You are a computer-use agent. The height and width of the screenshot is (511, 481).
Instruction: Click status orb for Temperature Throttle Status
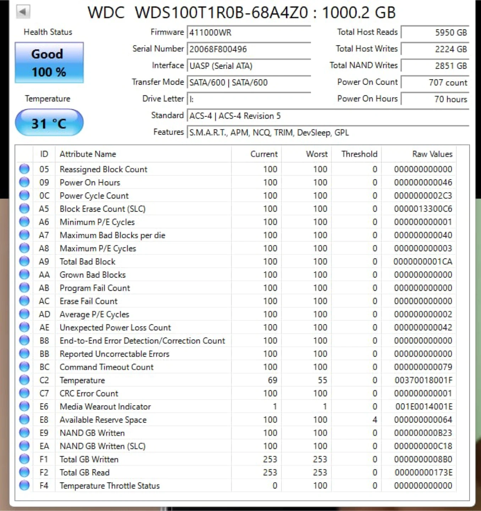[24, 485]
